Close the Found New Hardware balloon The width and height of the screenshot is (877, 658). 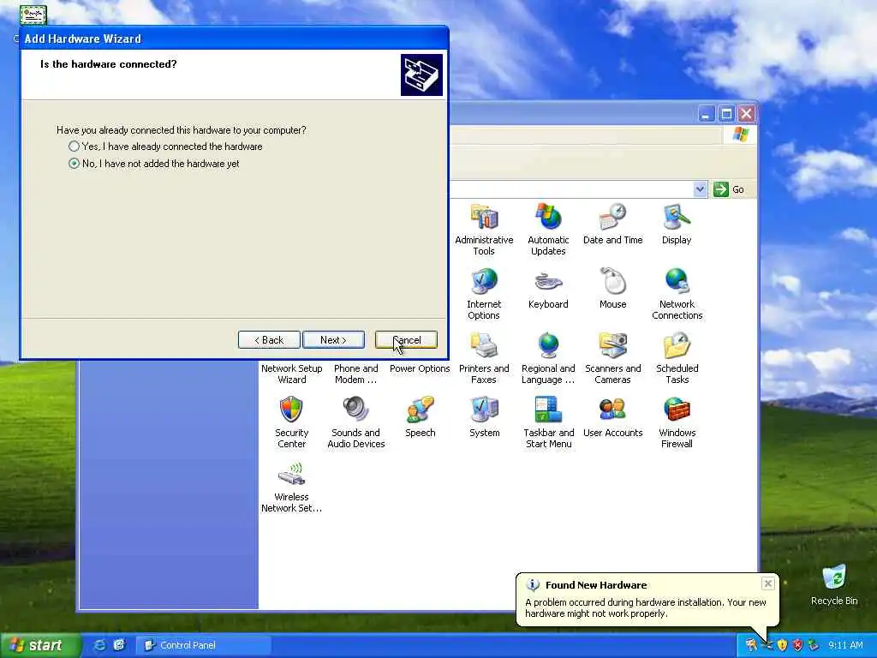click(x=768, y=583)
